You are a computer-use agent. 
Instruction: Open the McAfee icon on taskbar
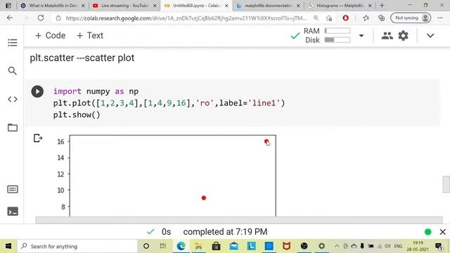tap(286, 246)
